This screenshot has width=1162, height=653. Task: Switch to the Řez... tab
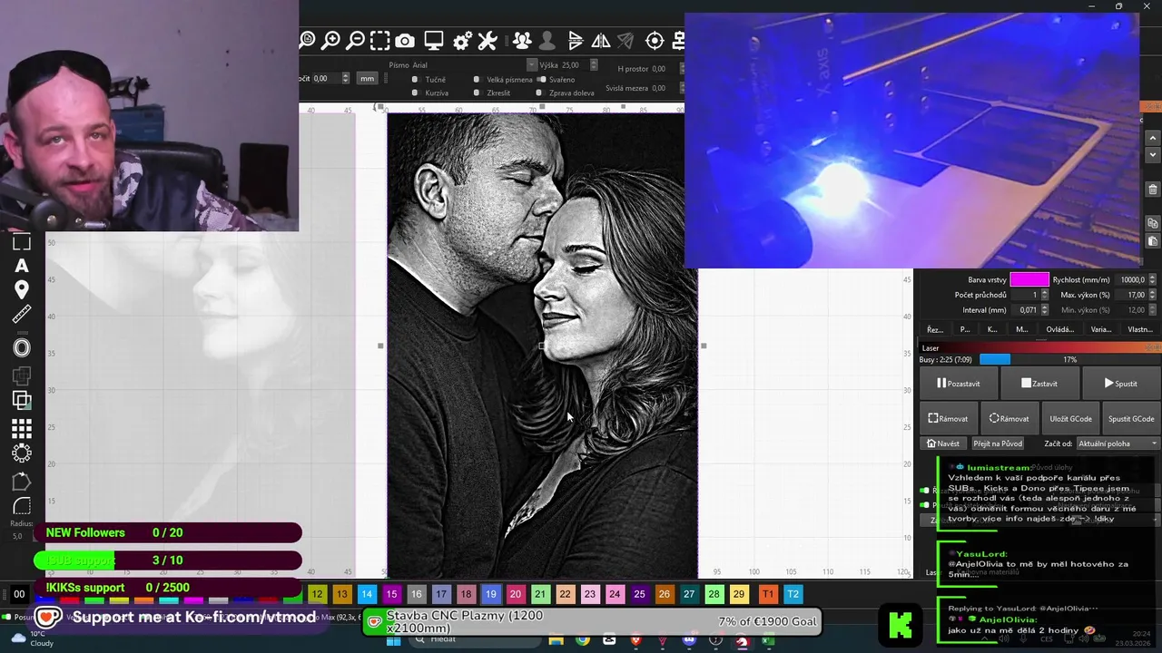935,329
